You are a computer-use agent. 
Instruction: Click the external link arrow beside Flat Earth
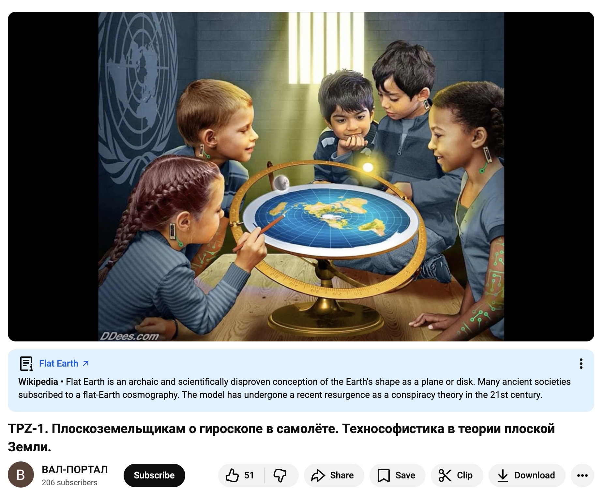coord(86,363)
